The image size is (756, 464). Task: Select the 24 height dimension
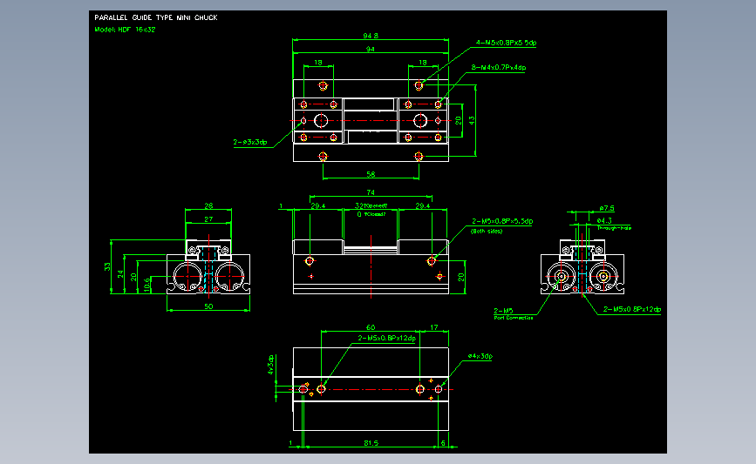click(x=120, y=274)
